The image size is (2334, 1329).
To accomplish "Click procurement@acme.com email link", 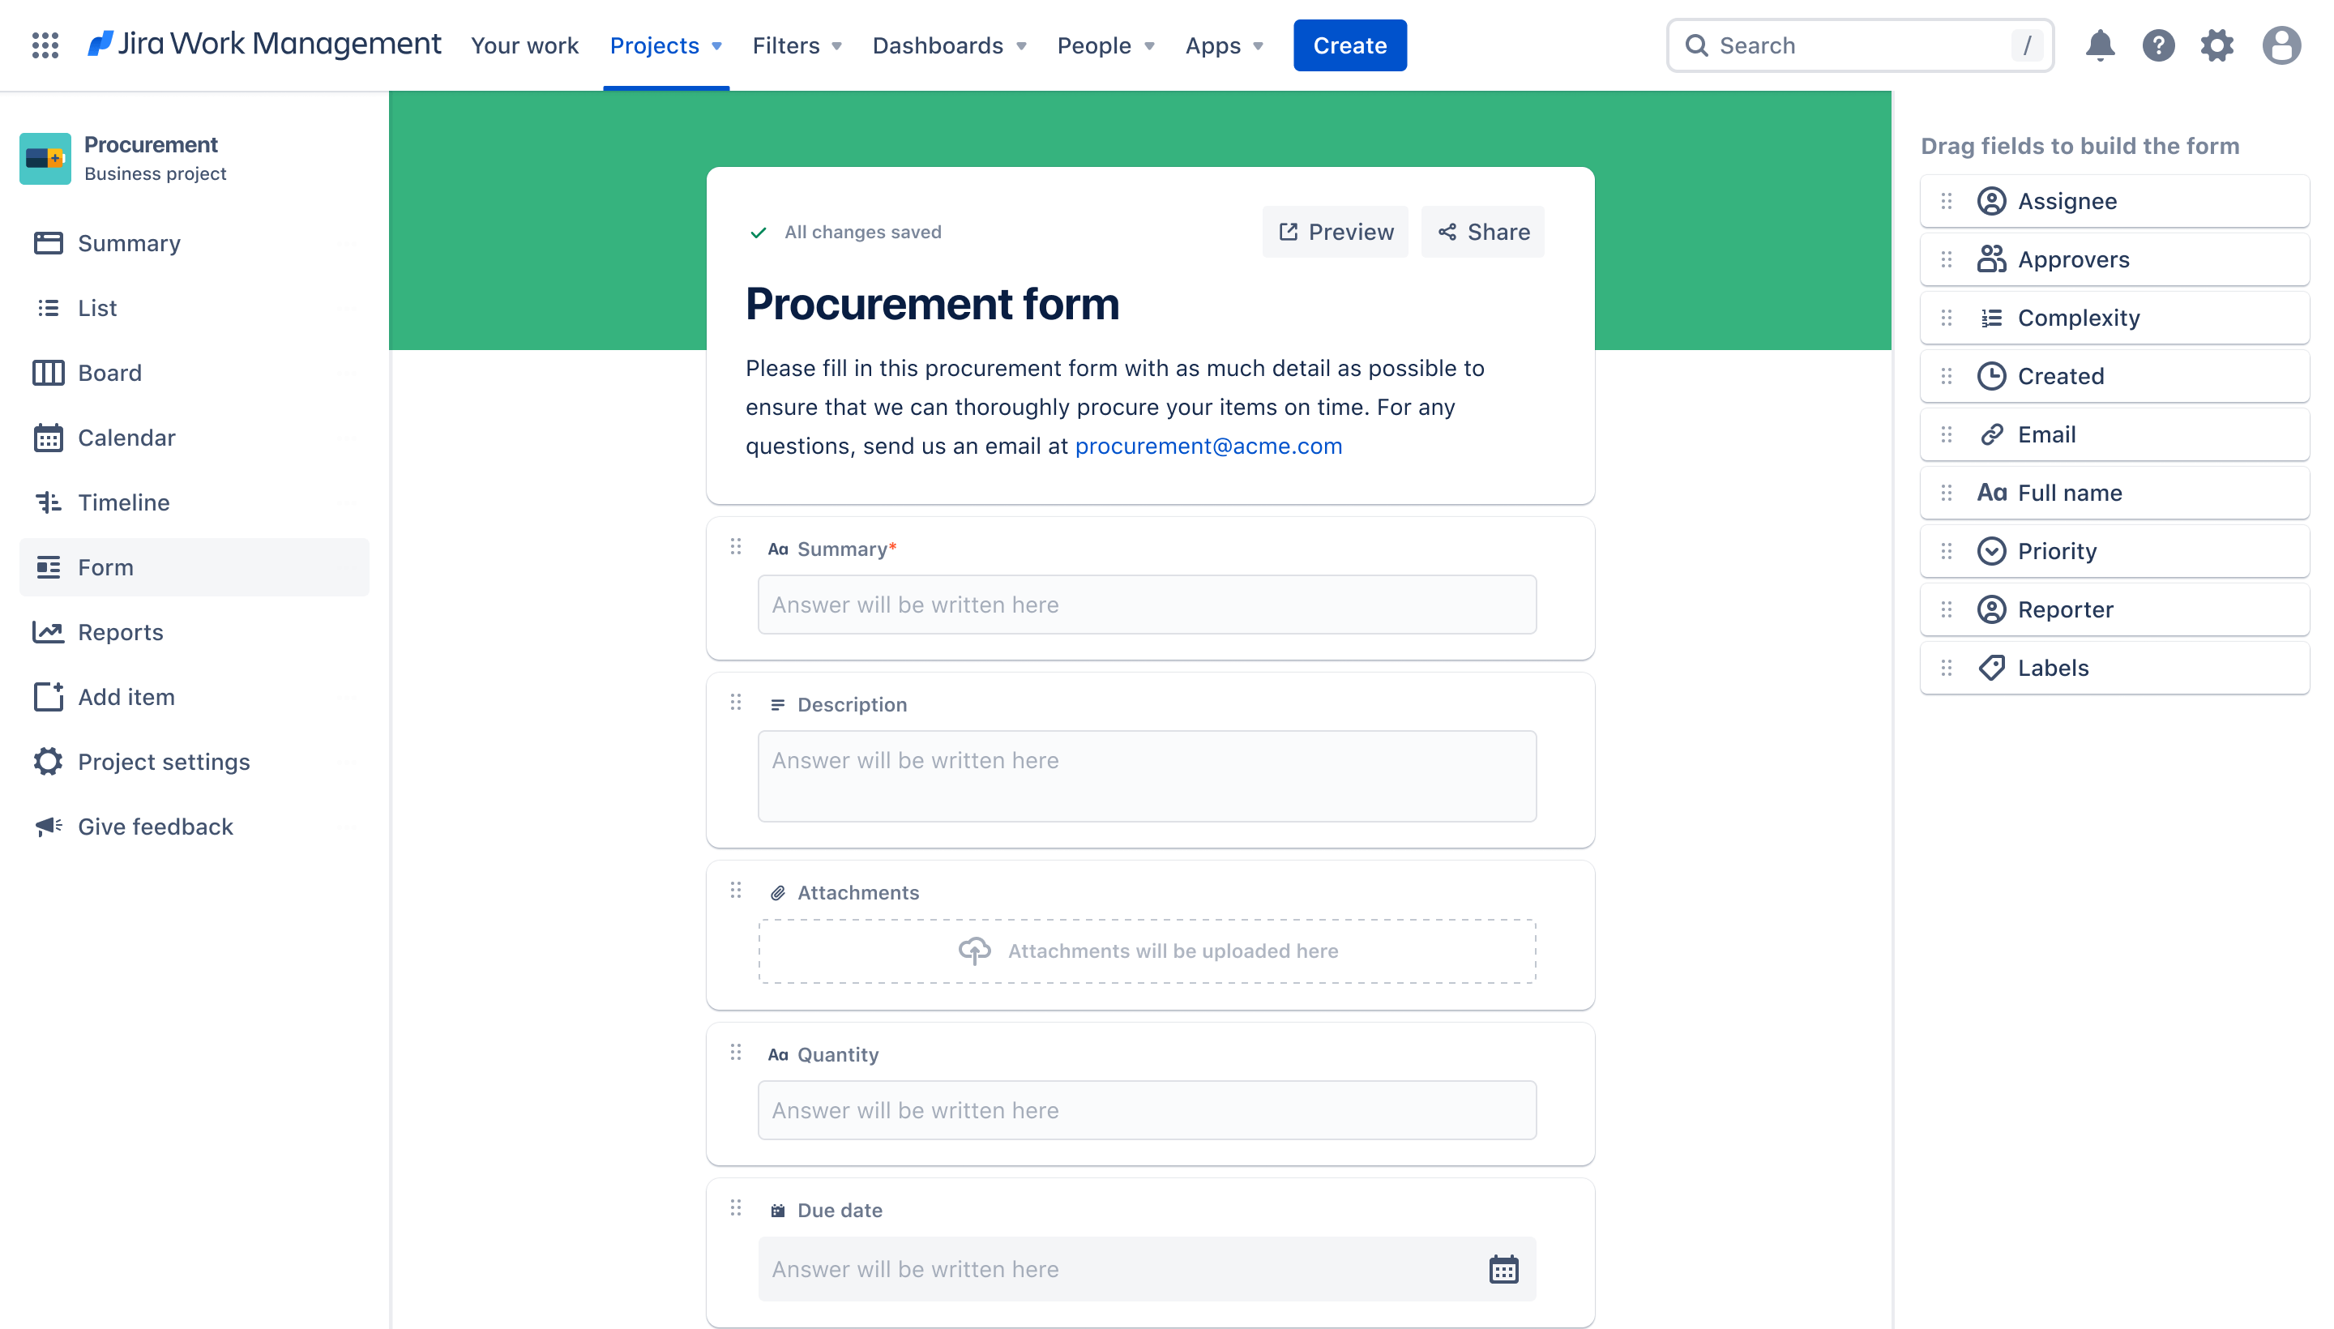I will click(1207, 446).
